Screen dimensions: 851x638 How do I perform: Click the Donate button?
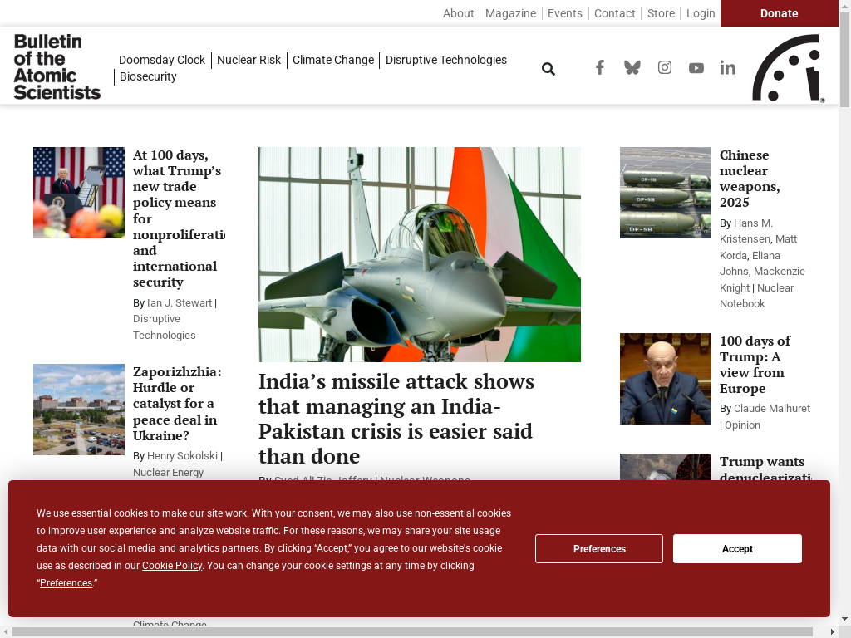[x=780, y=13]
